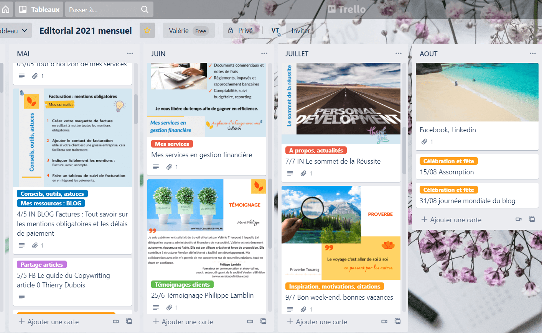The image size is (542, 333).
Task: Click attachment icon on 9/7 Bon week-end card
Action: [x=303, y=309]
